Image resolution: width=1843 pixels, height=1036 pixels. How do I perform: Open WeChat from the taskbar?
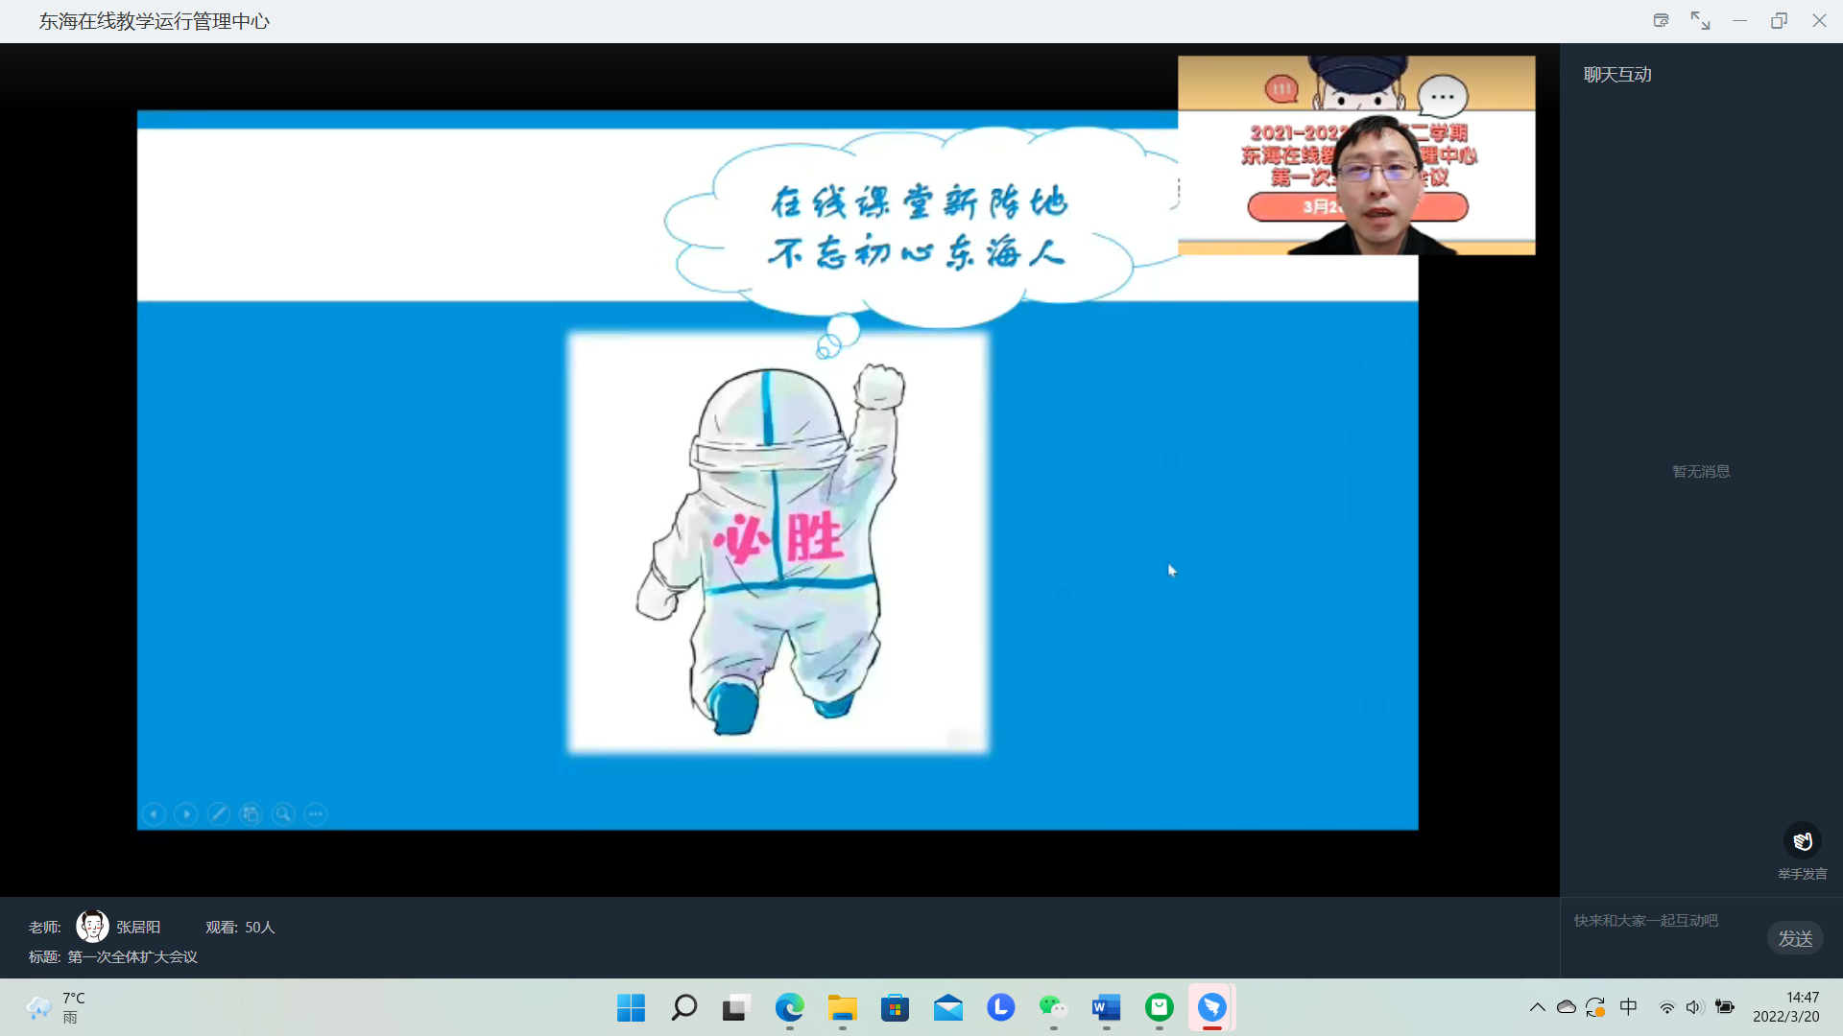click(1053, 1007)
